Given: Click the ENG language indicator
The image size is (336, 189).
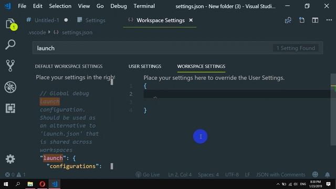Looking at the screenshot, I should point(303,184).
